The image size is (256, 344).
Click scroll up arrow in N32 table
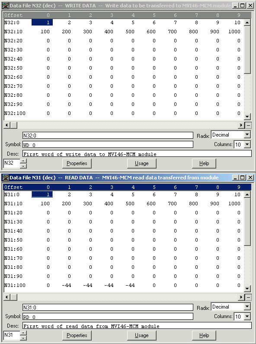pyautogui.click(x=247, y=22)
